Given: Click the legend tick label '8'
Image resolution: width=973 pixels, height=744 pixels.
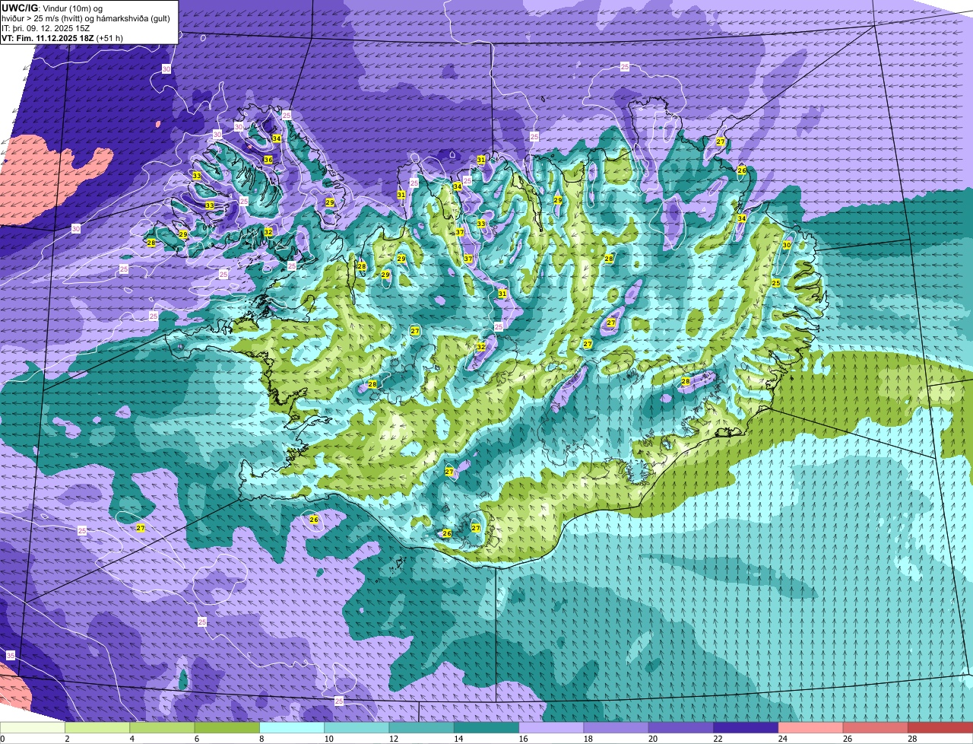Looking at the screenshot, I should pyautogui.click(x=261, y=739).
